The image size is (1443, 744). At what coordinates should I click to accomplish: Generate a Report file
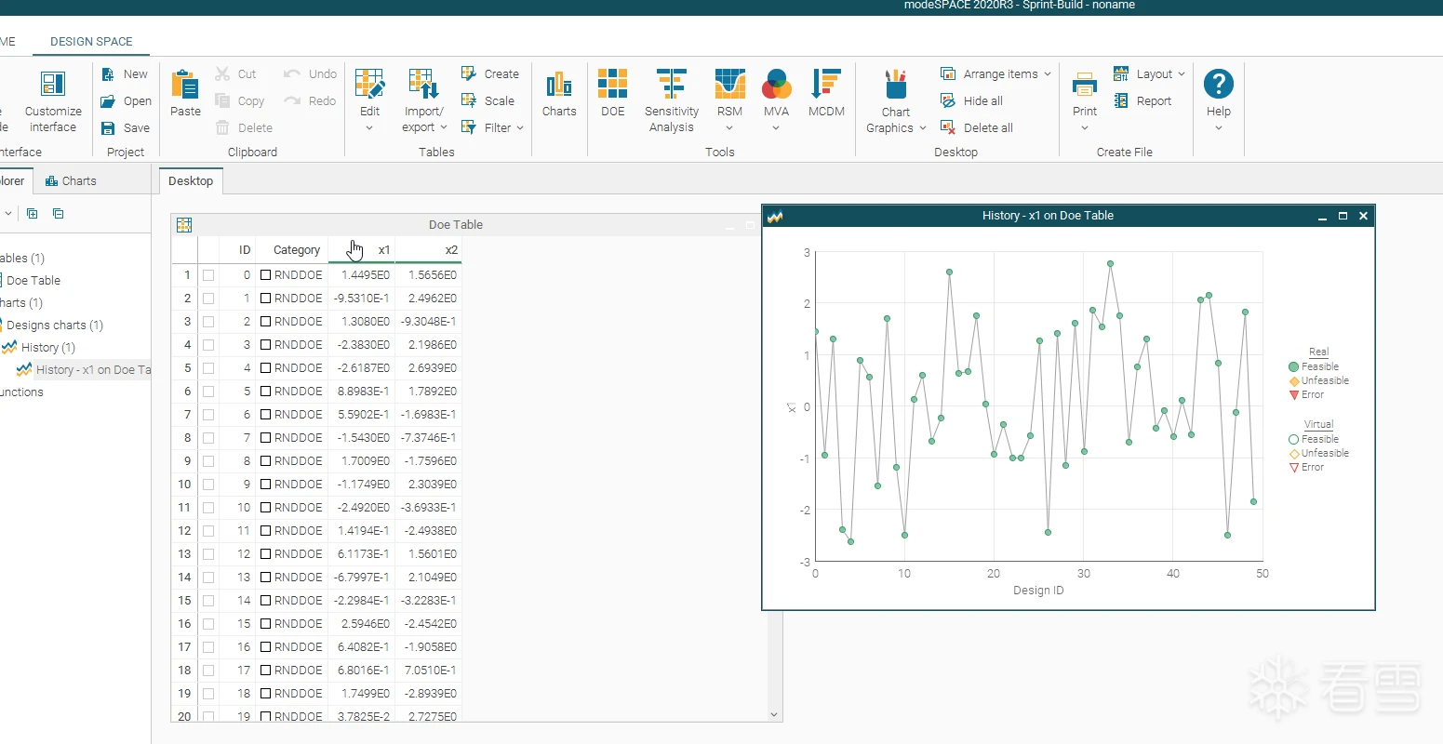[1142, 101]
